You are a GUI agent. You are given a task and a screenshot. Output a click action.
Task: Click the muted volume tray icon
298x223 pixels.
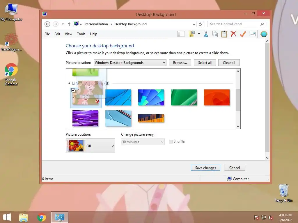pyautogui.click(x=271, y=217)
